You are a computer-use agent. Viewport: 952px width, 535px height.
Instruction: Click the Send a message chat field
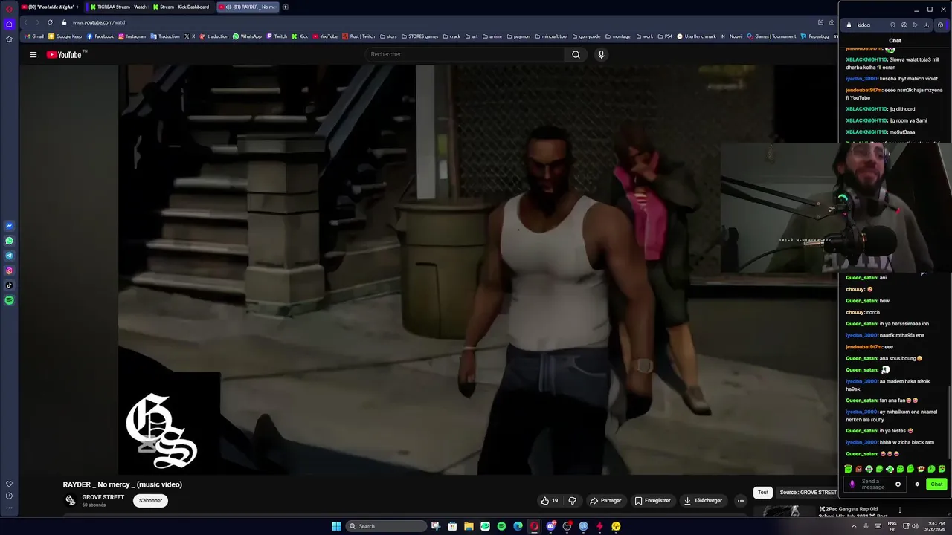click(x=875, y=484)
